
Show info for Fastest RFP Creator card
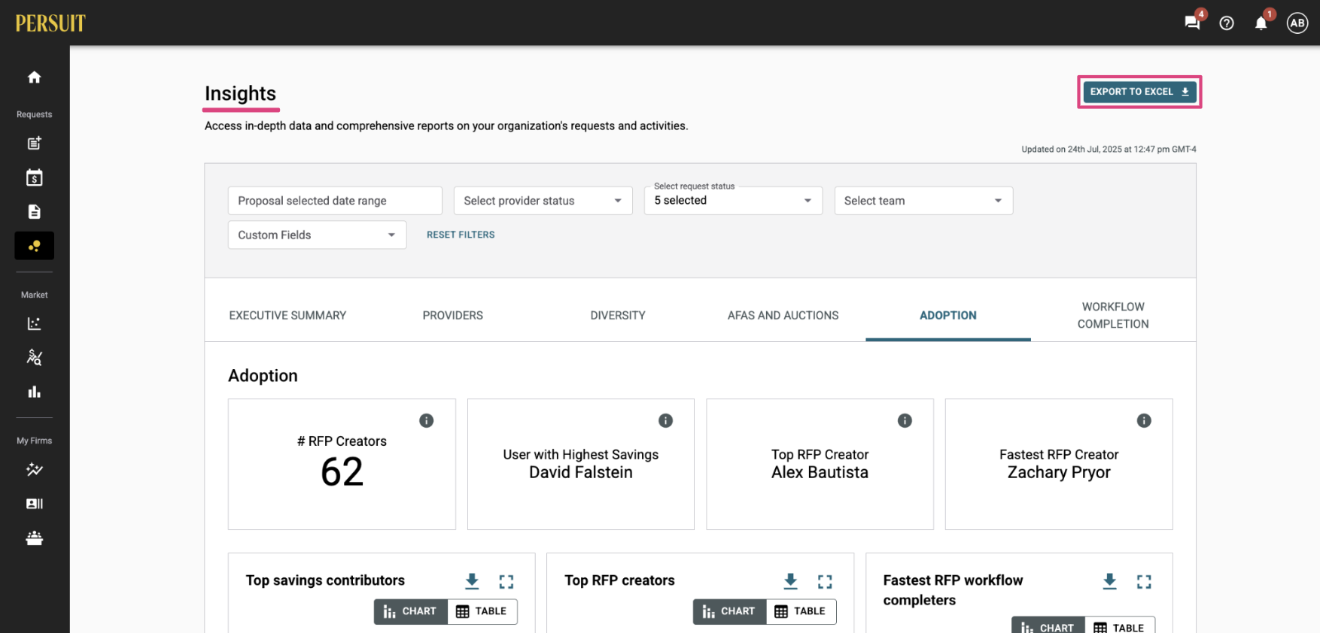1144,420
